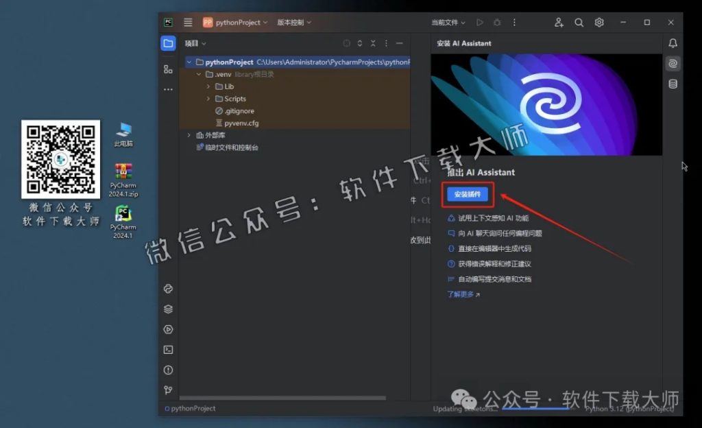Click the 了解更多 link
Image resolution: width=702 pixels, height=428 pixels.
click(x=460, y=293)
